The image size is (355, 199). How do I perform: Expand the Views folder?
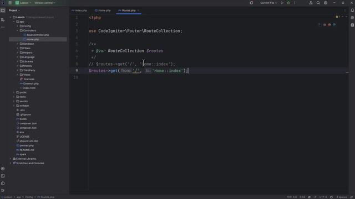[x=17, y=75]
